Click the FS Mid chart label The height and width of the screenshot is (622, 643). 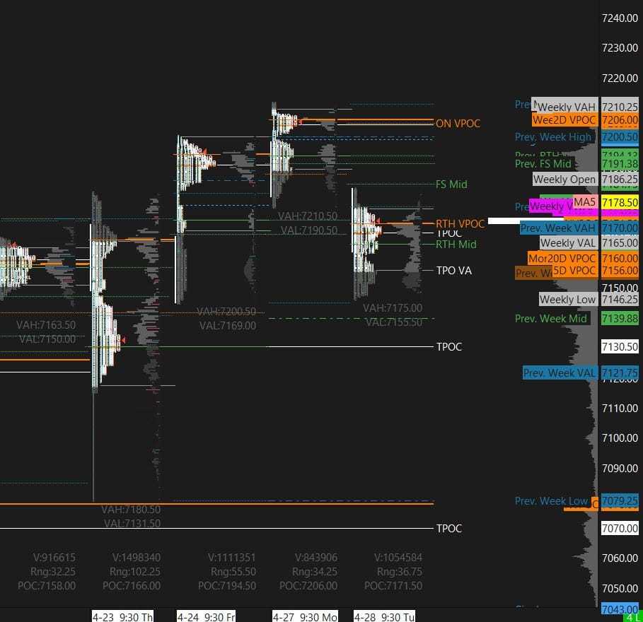tap(451, 184)
